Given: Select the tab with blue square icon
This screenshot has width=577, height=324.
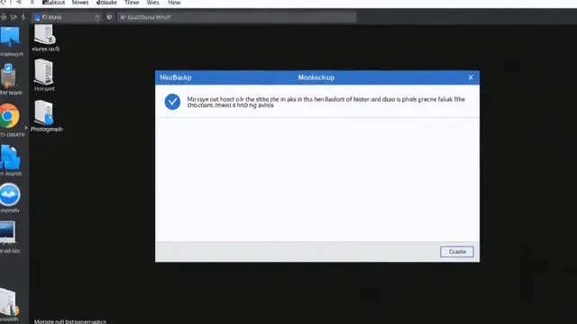Looking at the screenshot, I should (x=66, y=17).
